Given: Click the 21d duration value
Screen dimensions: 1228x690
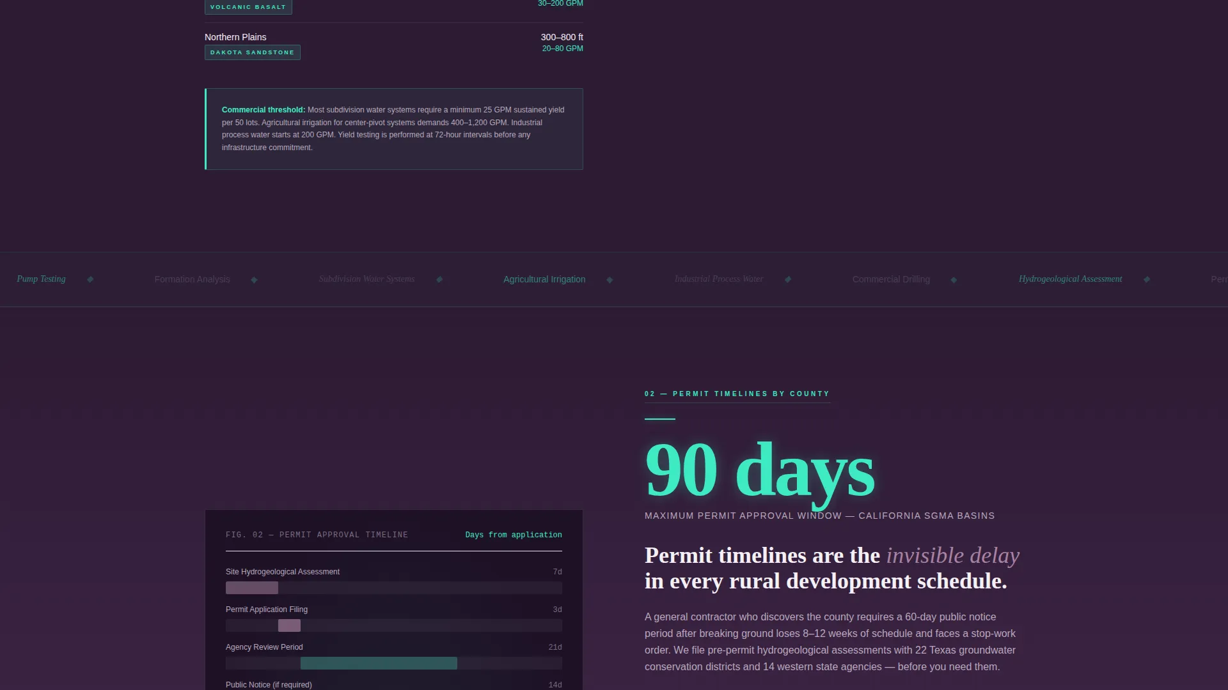Looking at the screenshot, I should pyautogui.click(x=555, y=647).
